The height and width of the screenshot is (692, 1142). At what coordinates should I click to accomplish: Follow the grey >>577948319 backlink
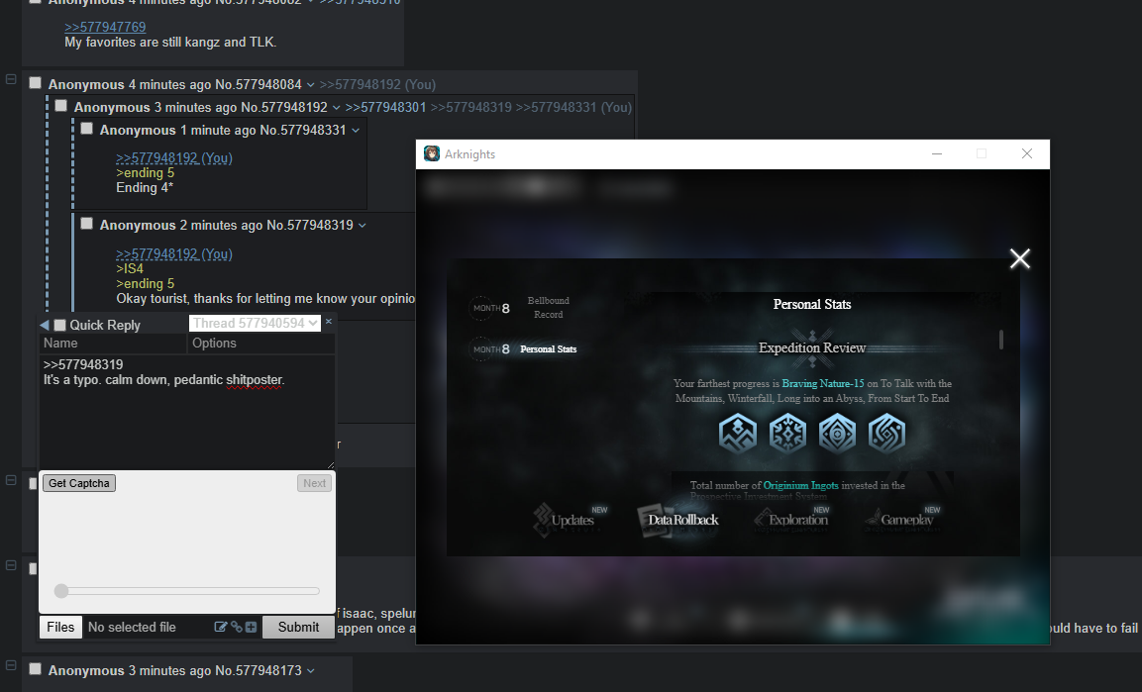[471, 107]
